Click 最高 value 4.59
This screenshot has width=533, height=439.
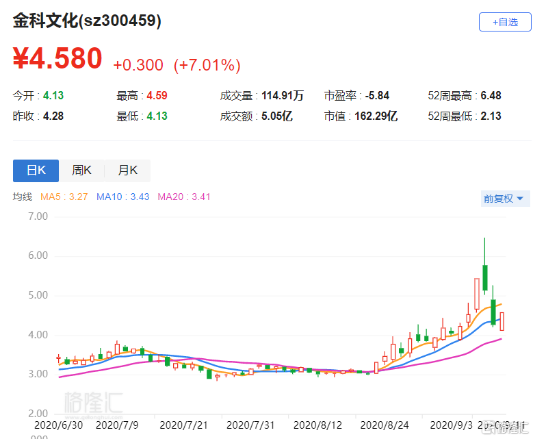pos(157,96)
